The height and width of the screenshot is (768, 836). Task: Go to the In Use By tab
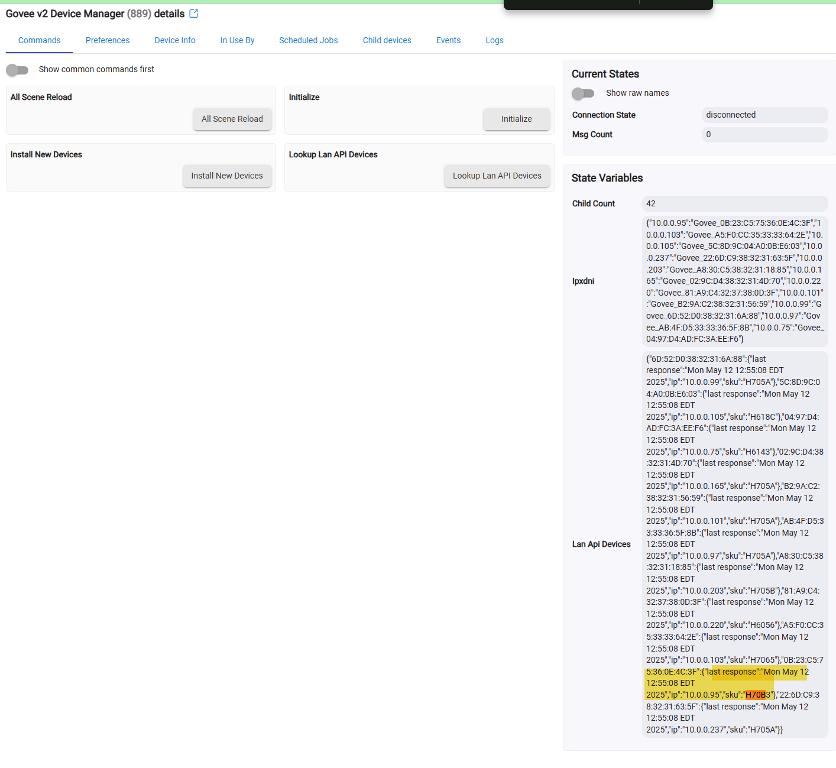click(237, 40)
